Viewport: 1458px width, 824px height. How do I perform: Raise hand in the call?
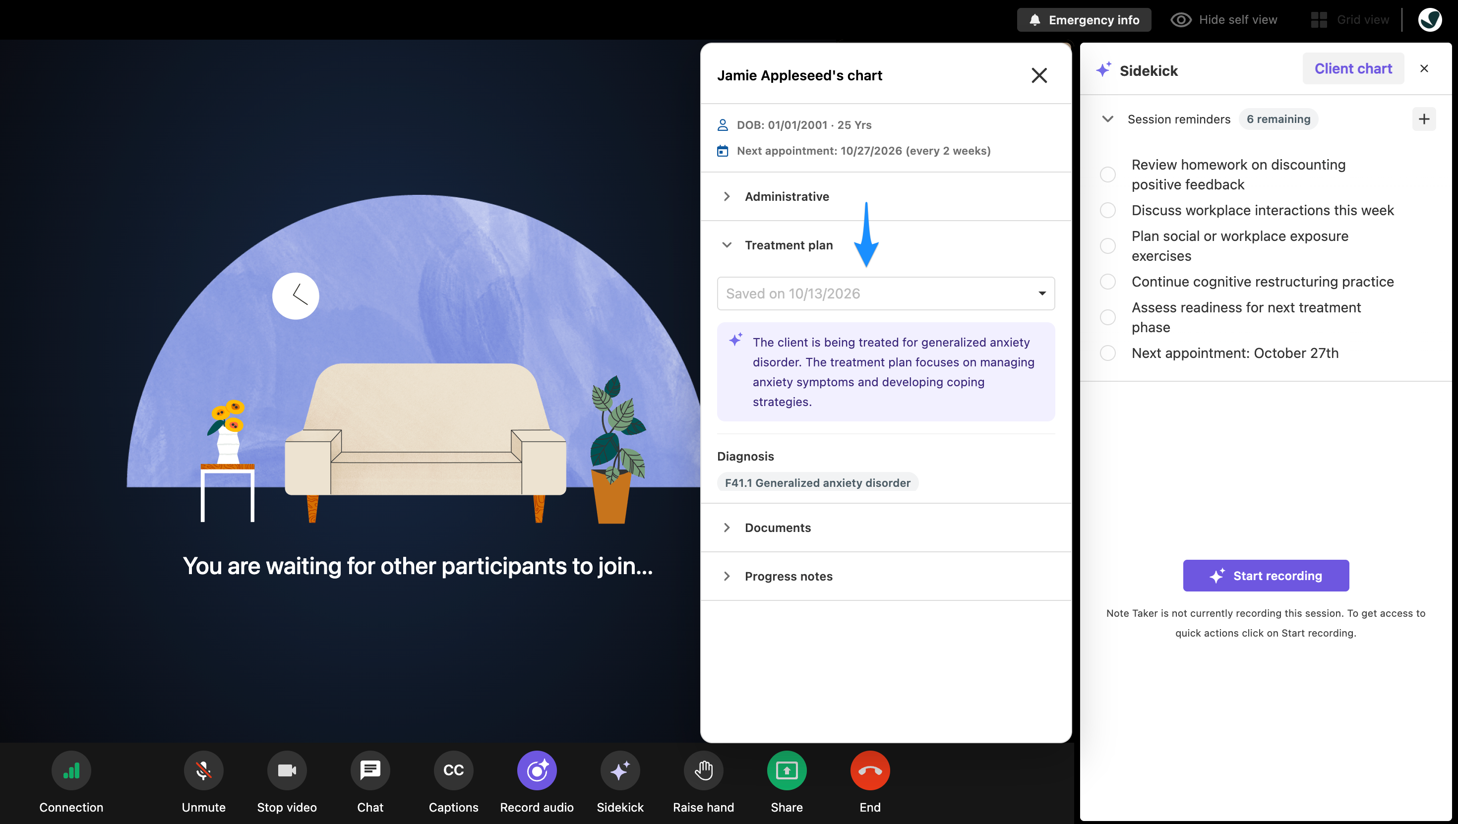pos(704,770)
